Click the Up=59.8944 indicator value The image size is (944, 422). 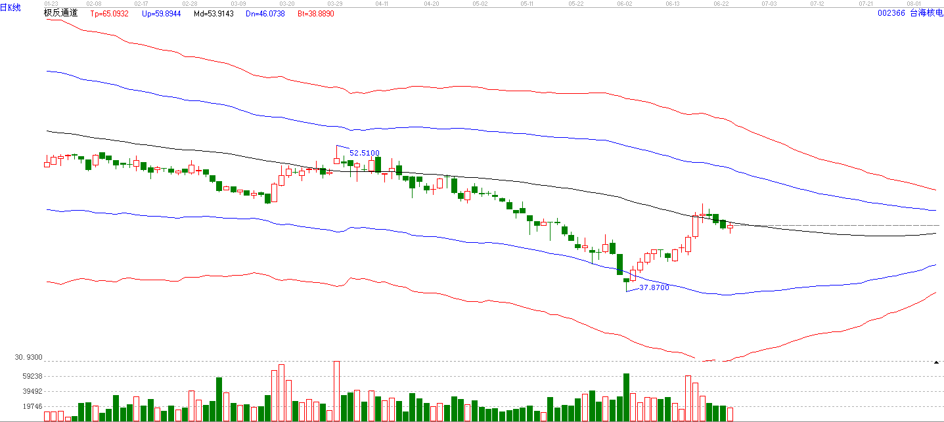[x=161, y=13]
